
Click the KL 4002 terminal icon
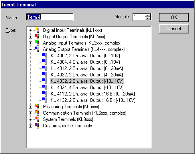(x=45, y=56)
